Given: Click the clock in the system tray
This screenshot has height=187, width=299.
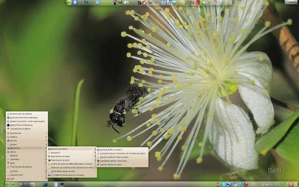Looking at the screenshot, I should tap(282, 184).
